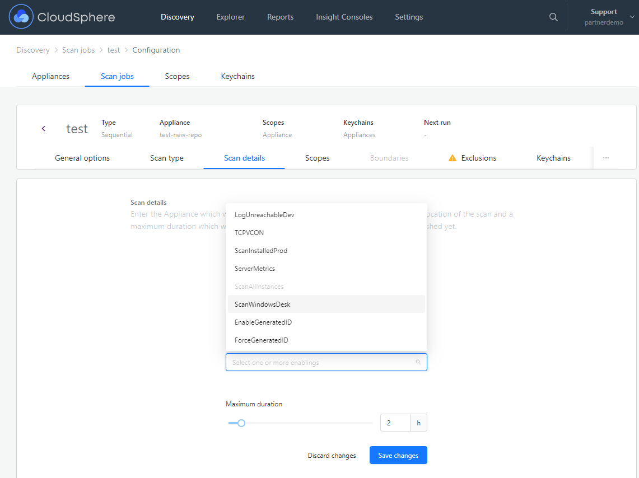Click the search icon in enablings field
The width and height of the screenshot is (639, 478).
click(418, 362)
